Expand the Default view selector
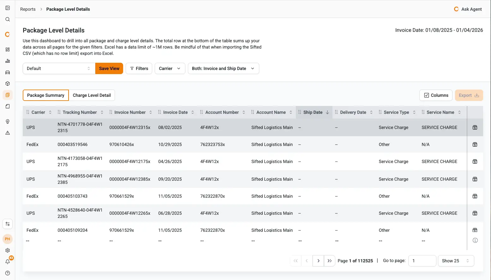The width and height of the screenshot is (491, 280). pyautogui.click(x=59, y=68)
